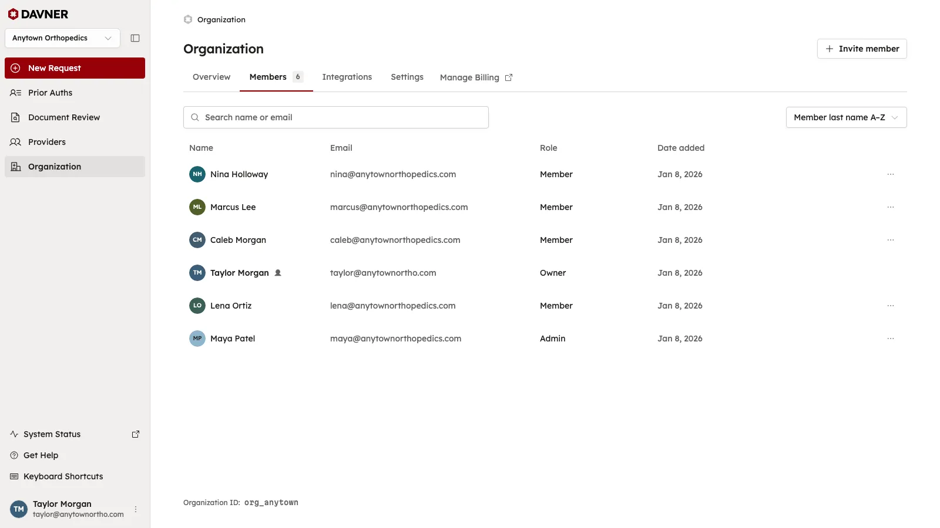The image size is (940, 528).
Task: Click the Email column header
Action: click(x=341, y=148)
